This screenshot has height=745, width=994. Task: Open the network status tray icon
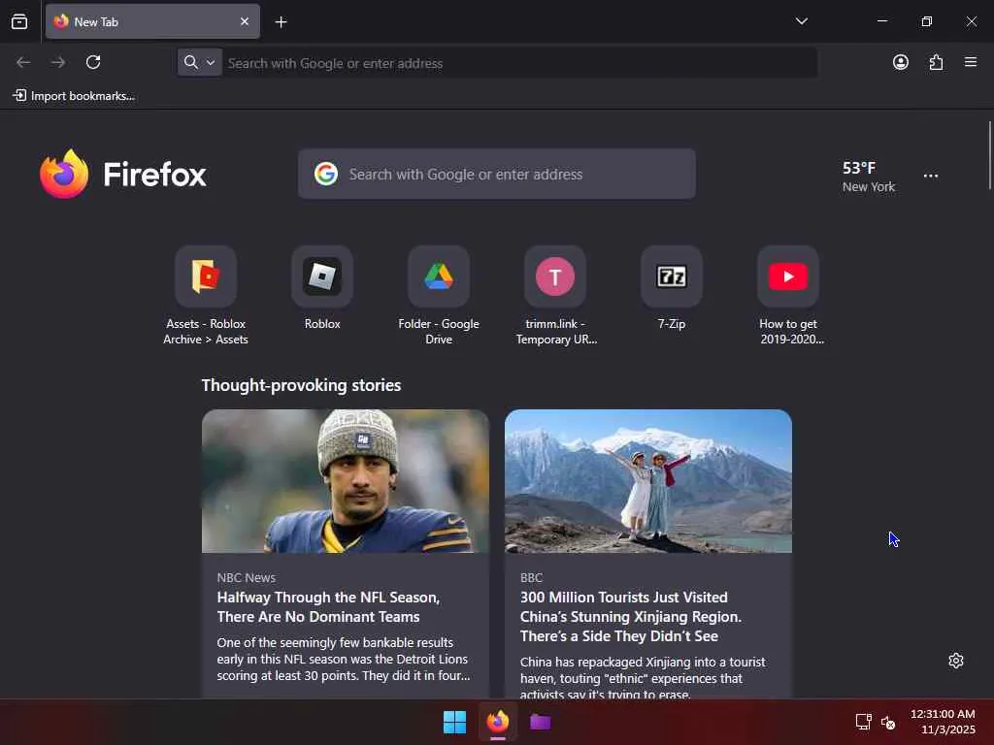(x=863, y=722)
